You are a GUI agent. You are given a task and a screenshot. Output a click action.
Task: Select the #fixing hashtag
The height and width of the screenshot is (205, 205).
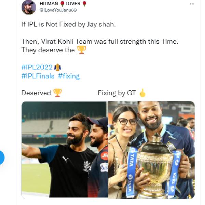point(69,76)
